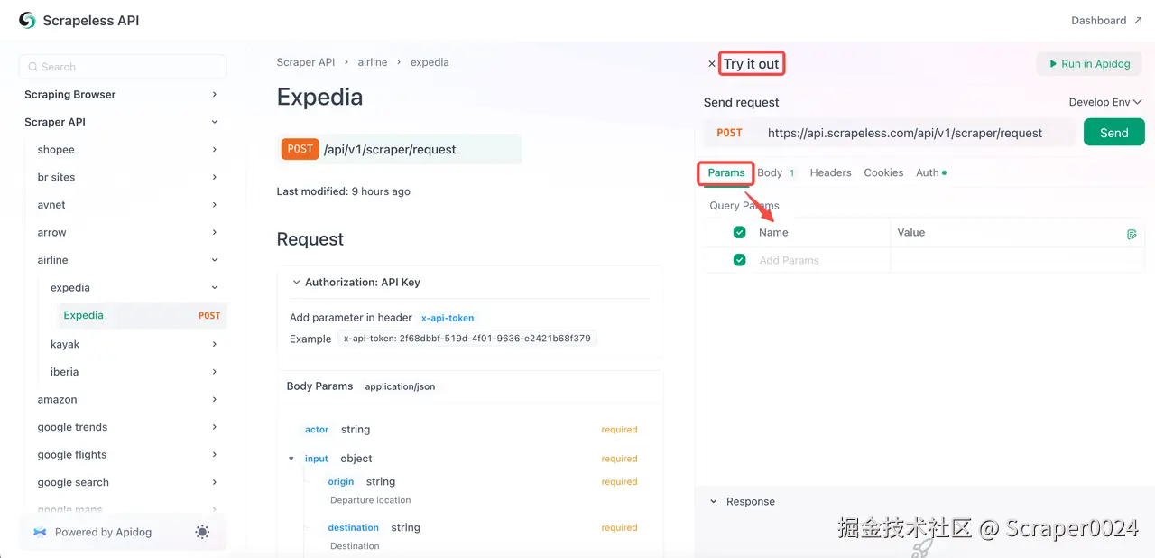Click the Apidog logo beside Powered by Apidog
1155x558 pixels.
pyautogui.click(x=40, y=532)
